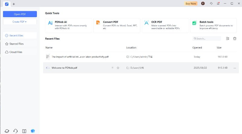Open the PDNob AI quick tool
The height and width of the screenshot is (134, 242).
(x=68, y=25)
